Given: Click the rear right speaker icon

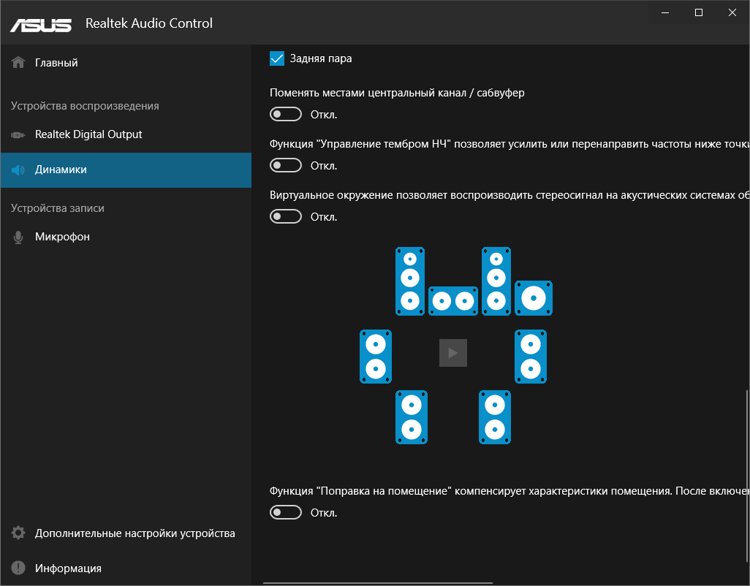Looking at the screenshot, I should click(495, 417).
